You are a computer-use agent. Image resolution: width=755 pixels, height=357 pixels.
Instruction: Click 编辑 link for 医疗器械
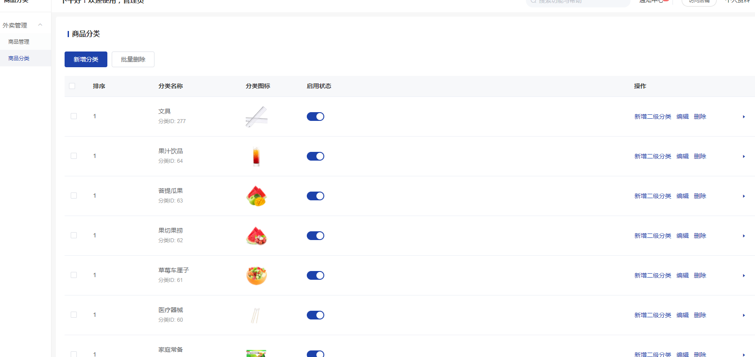683,315
